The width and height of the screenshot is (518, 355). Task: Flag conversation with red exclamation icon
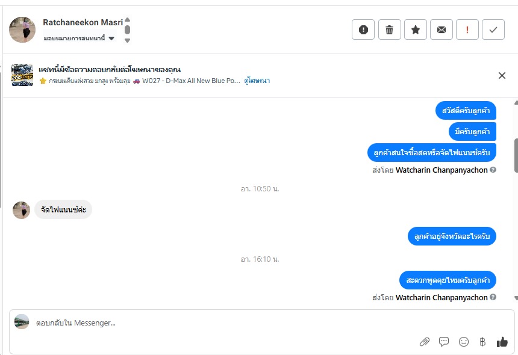(467, 29)
